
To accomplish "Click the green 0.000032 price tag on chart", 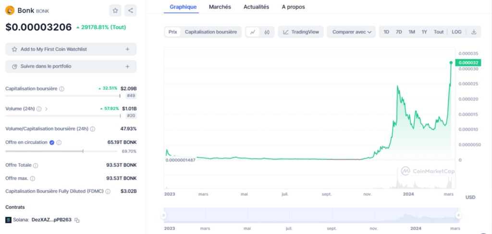I will tap(468, 63).
